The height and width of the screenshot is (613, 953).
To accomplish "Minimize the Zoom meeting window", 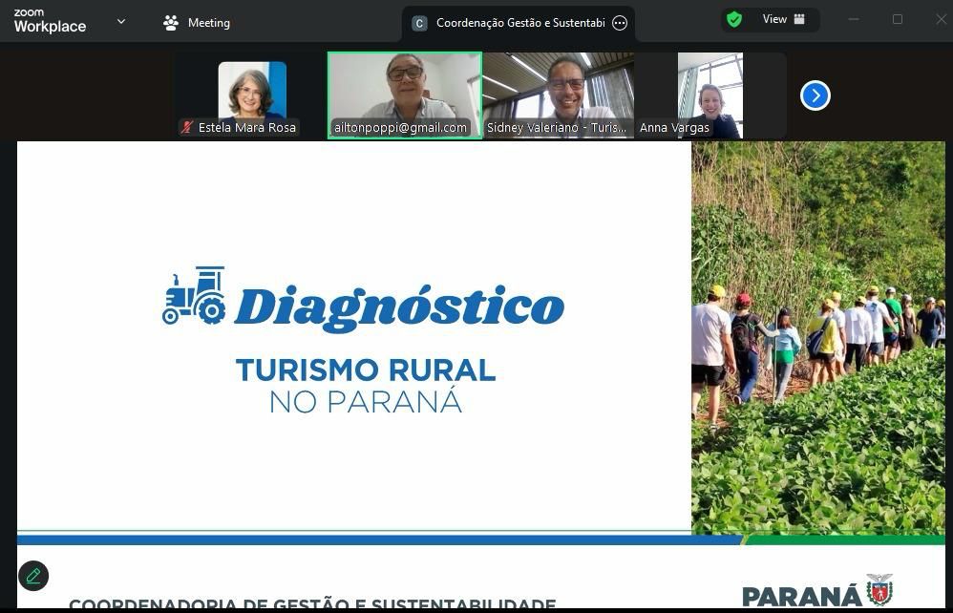I will (x=854, y=19).
